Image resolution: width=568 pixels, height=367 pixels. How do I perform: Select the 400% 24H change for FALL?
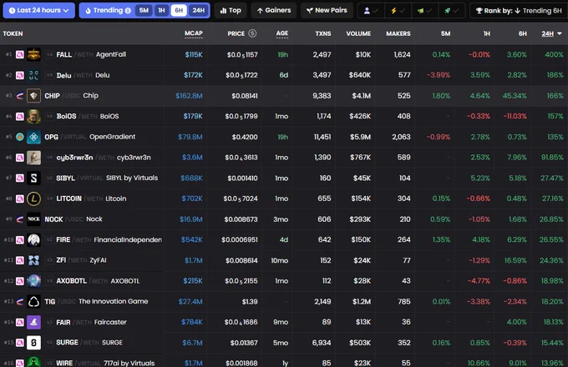coord(555,54)
